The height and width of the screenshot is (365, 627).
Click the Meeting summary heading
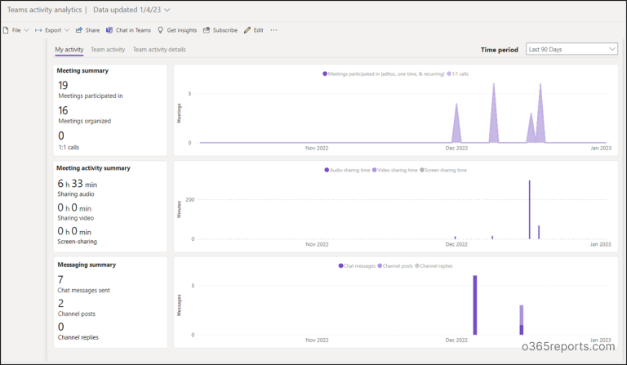tap(82, 71)
